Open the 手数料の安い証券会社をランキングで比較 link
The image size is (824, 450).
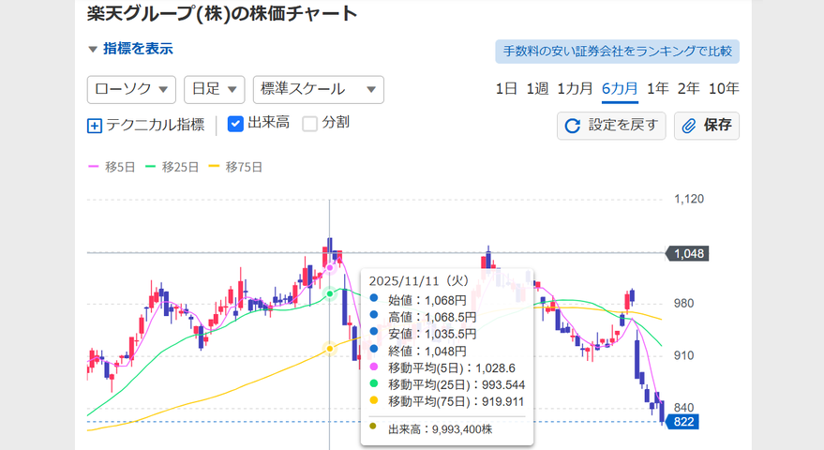point(618,52)
